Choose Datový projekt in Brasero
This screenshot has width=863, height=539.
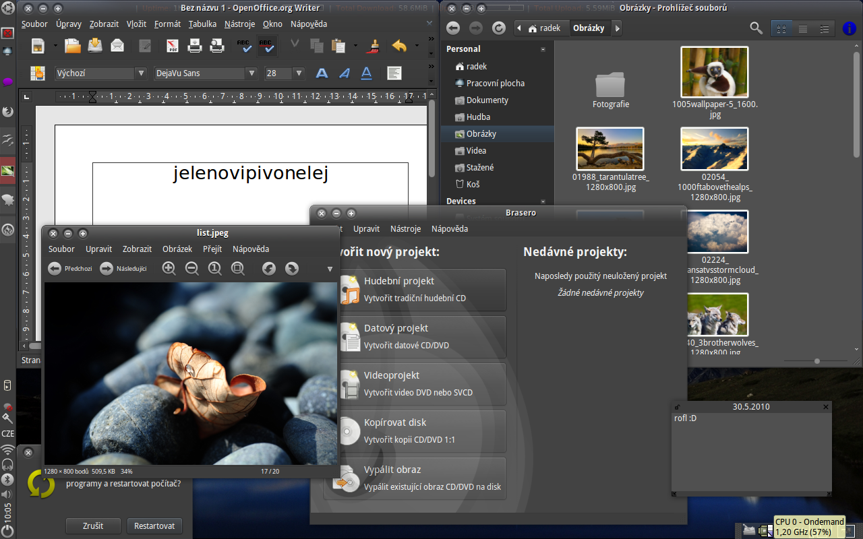click(423, 336)
